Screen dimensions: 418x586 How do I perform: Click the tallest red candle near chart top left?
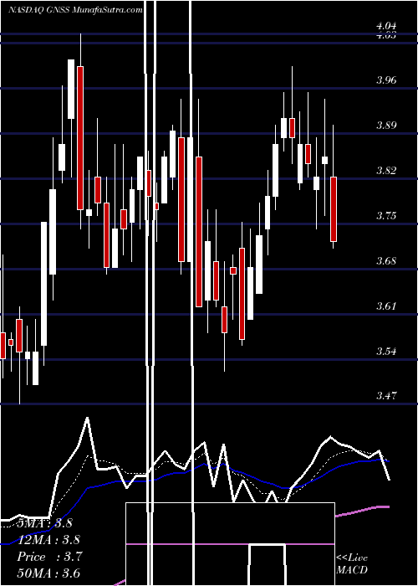(x=80, y=138)
